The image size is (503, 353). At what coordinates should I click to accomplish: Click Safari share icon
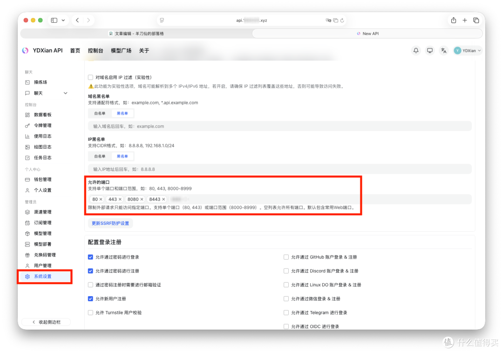click(453, 20)
